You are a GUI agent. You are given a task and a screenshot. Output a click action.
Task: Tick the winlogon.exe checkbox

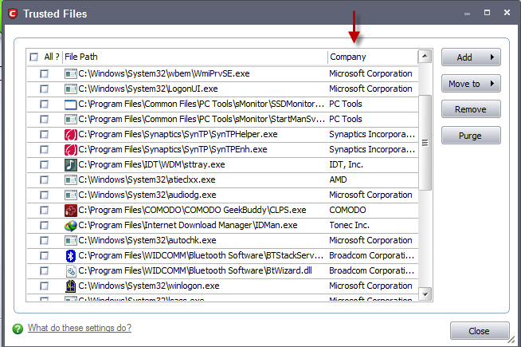click(44, 286)
